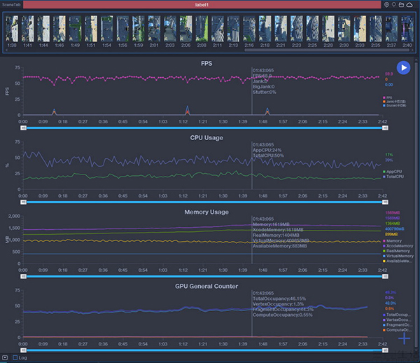Click the location pin icon in top bar
Viewport: 420px width, 363px height.
click(387, 4)
